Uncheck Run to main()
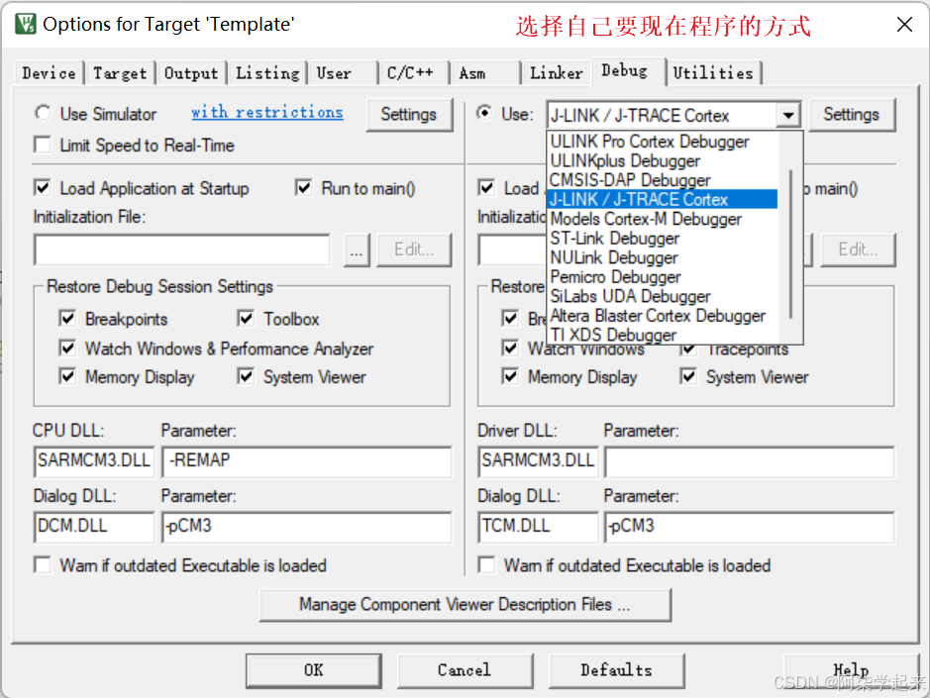The height and width of the screenshot is (698, 930). (x=303, y=188)
